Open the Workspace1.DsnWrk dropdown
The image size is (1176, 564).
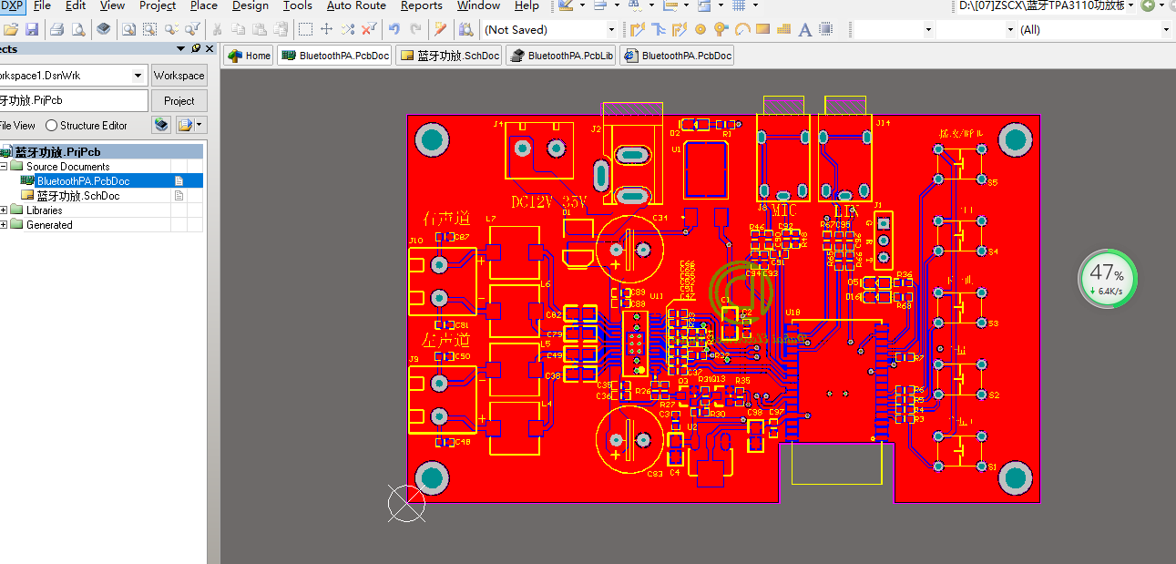pos(138,76)
